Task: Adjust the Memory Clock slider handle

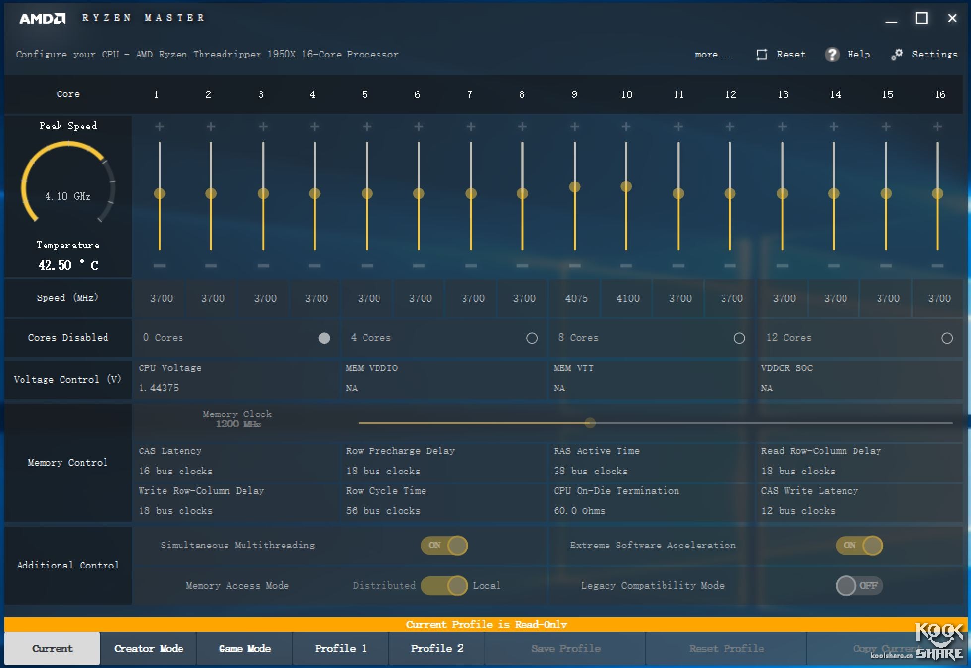Action: coord(590,423)
